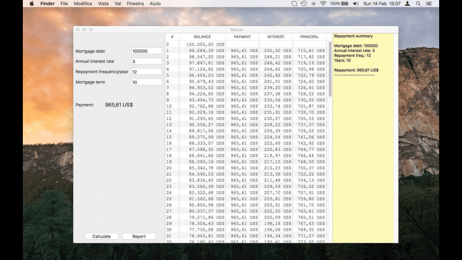
Task: Click the Mortgage debt input field
Action: tap(147, 51)
